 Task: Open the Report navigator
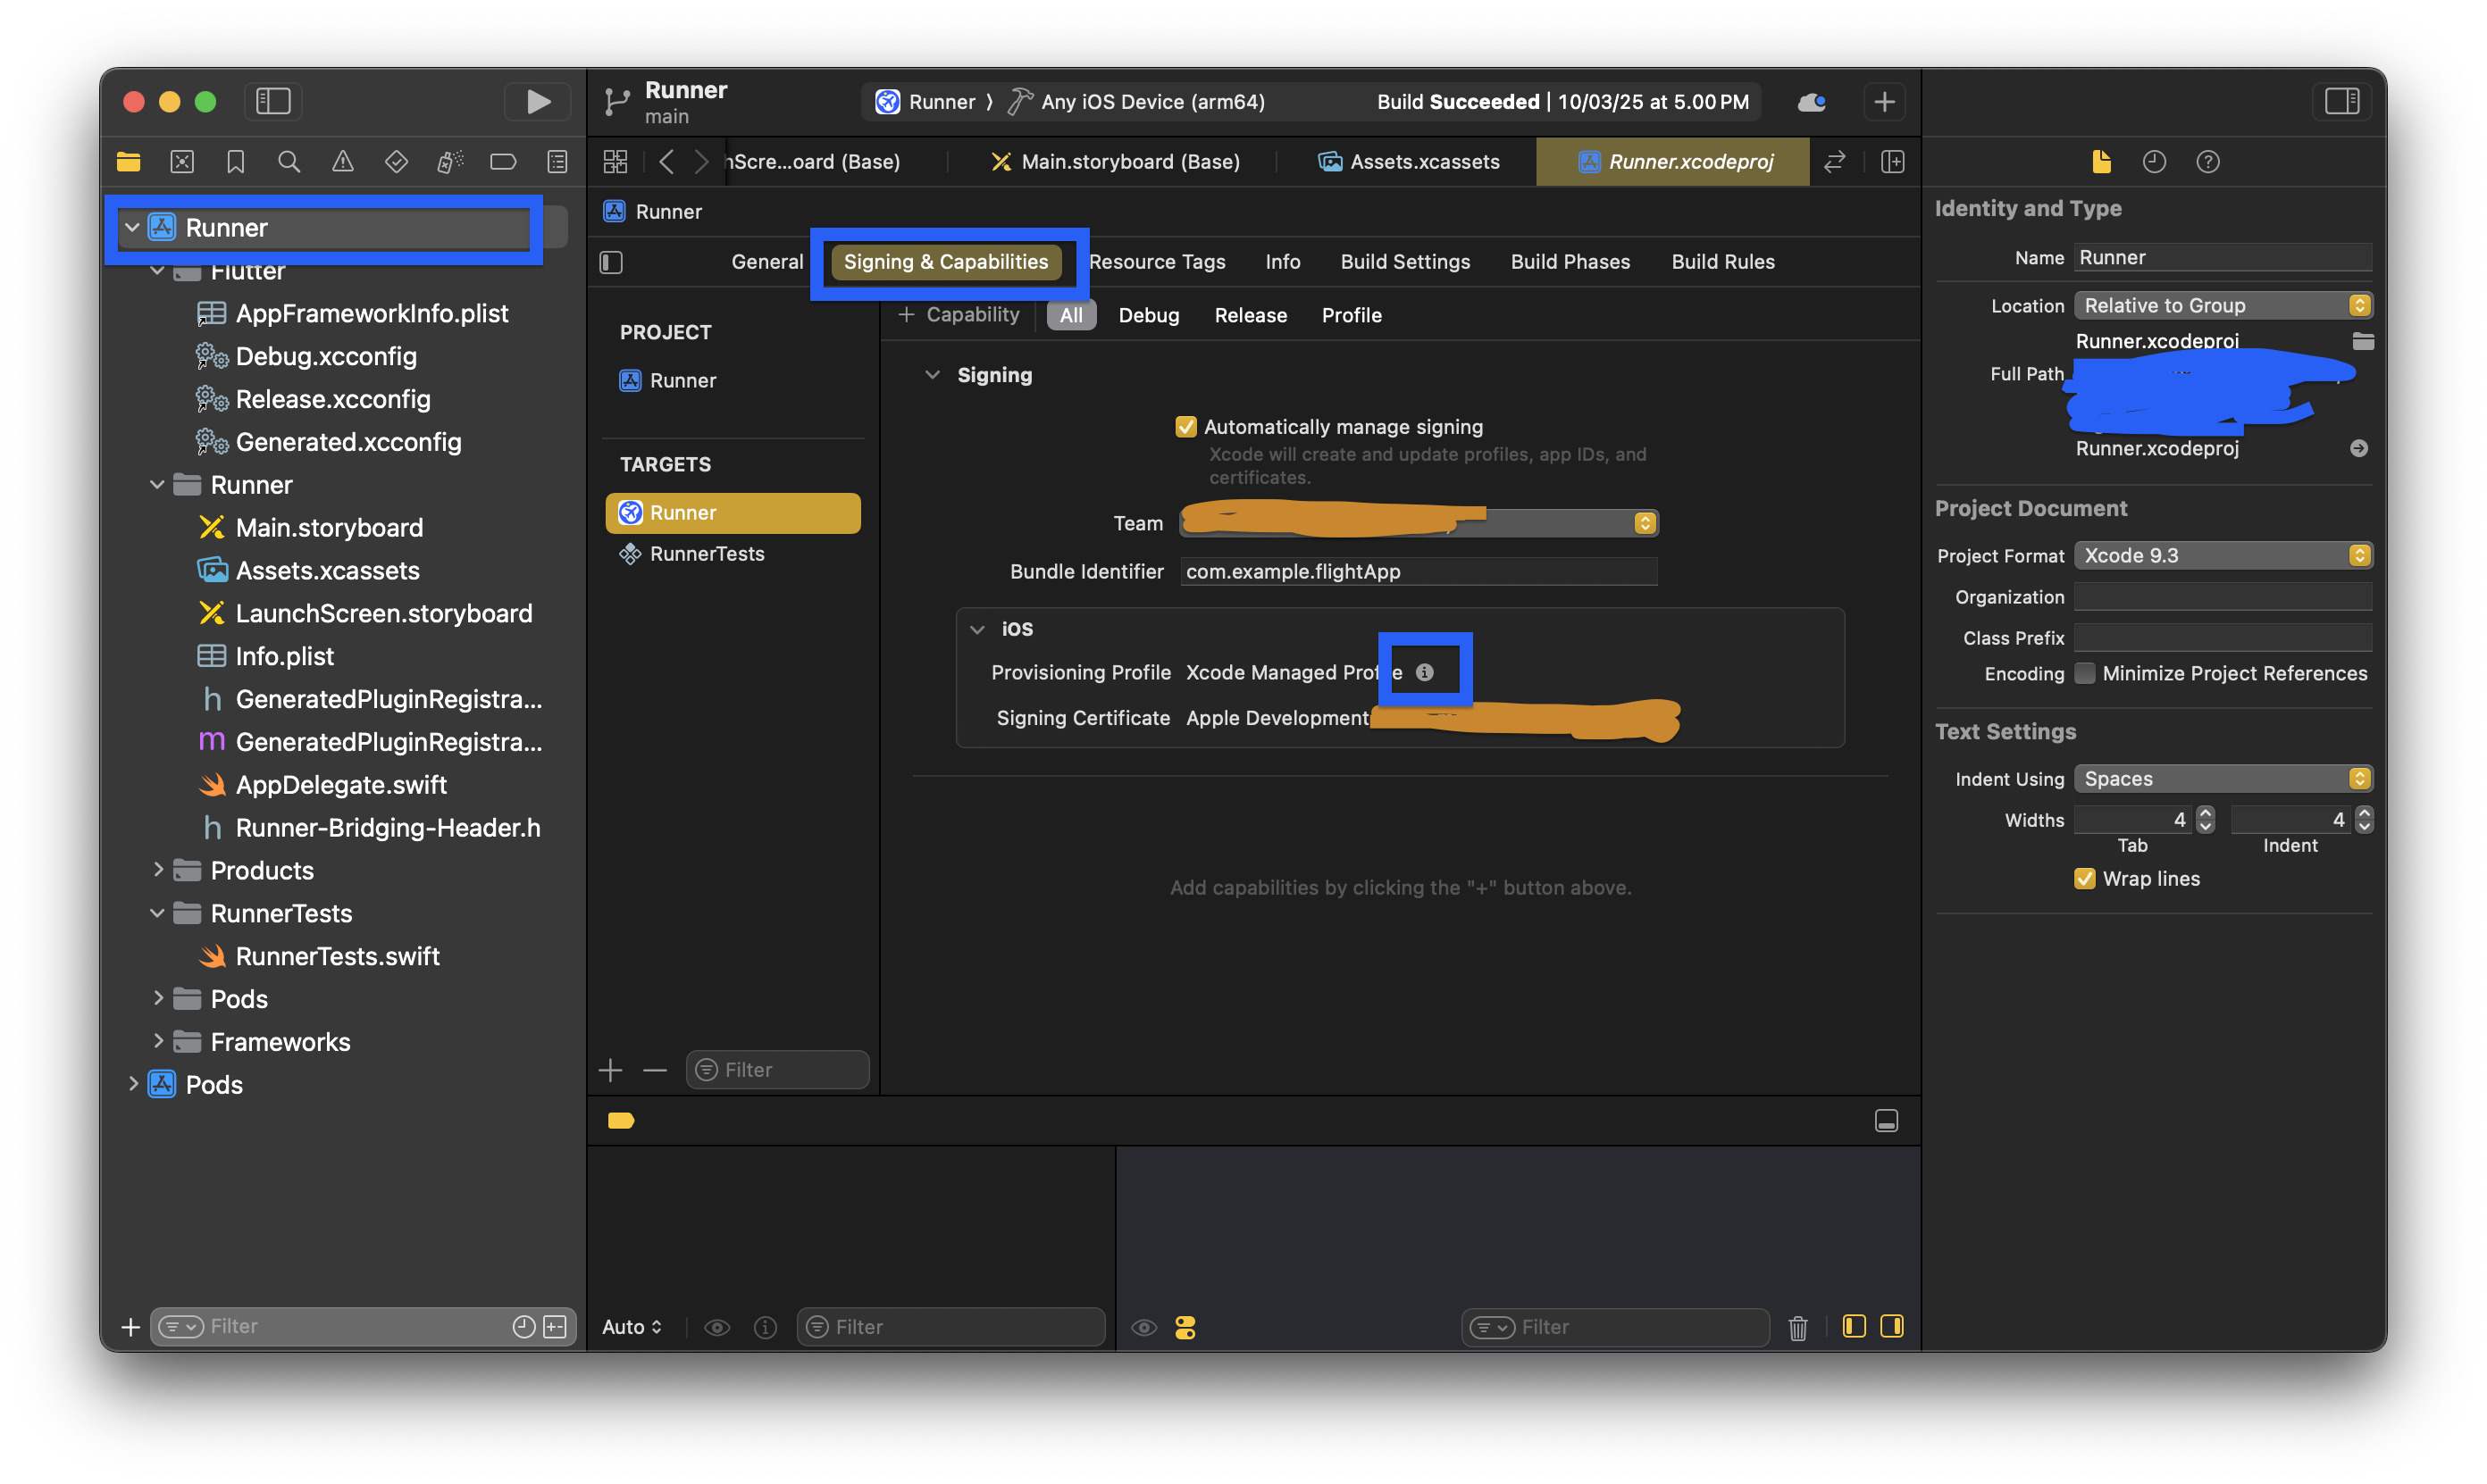pyautogui.click(x=557, y=161)
